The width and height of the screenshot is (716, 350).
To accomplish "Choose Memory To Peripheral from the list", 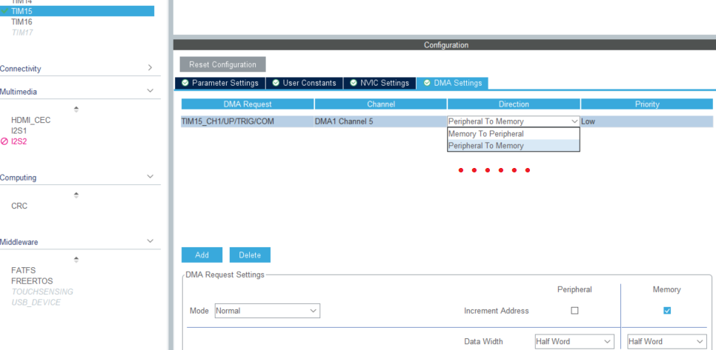I will pyautogui.click(x=514, y=134).
